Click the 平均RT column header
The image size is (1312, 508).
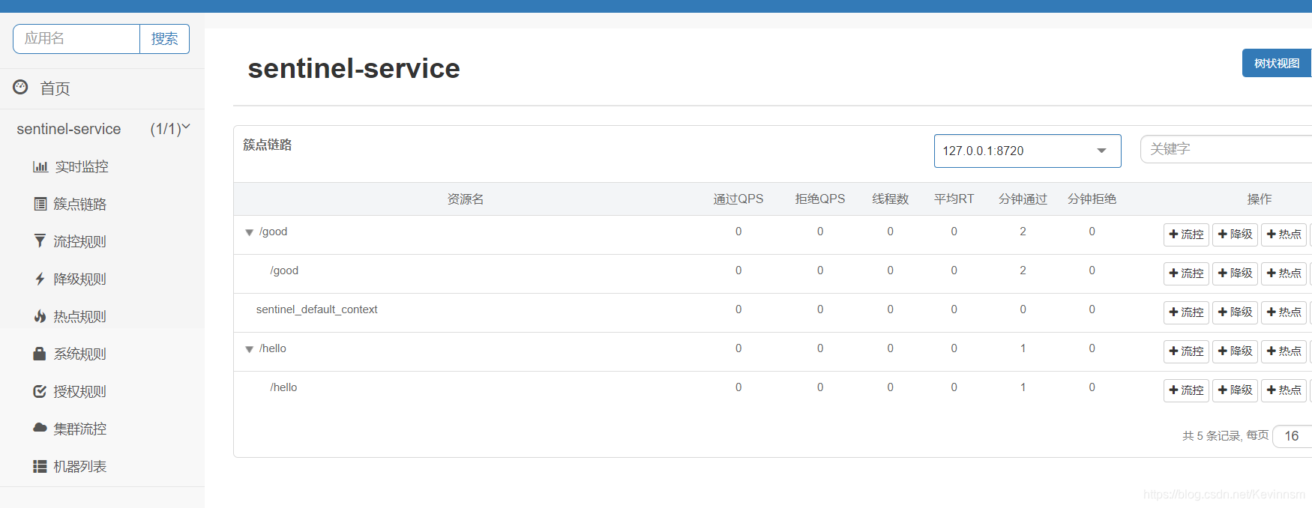click(x=954, y=199)
